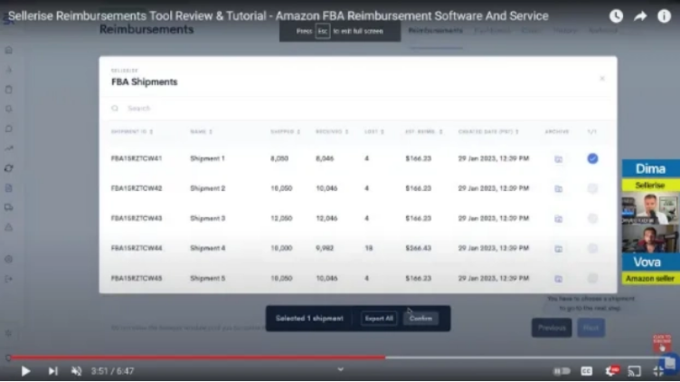Select the Shipment 5 checkbox
The width and height of the screenshot is (680, 382).
tap(592, 278)
